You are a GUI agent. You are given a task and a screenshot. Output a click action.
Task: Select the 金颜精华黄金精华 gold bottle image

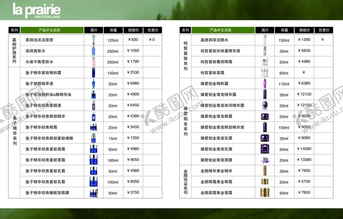point(264,171)
